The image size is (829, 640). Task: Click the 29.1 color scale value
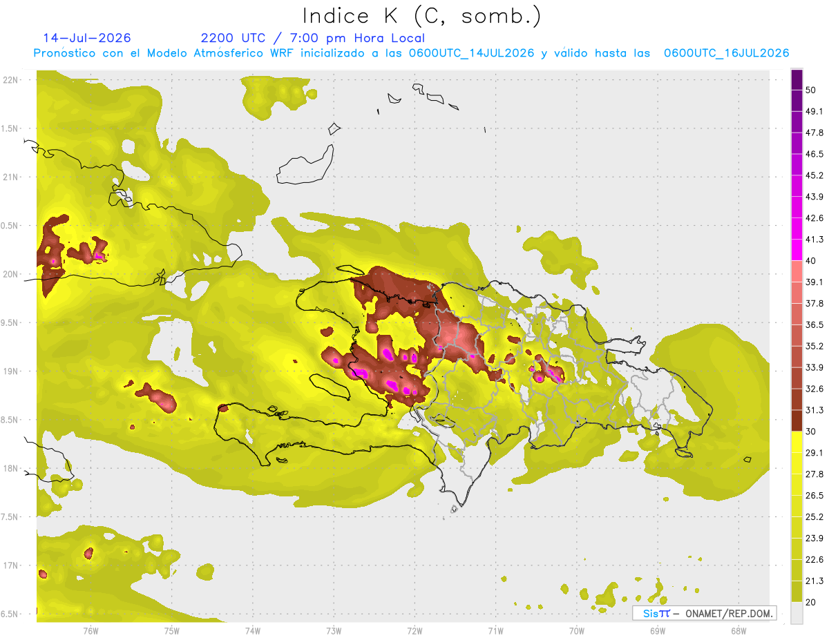814,452
